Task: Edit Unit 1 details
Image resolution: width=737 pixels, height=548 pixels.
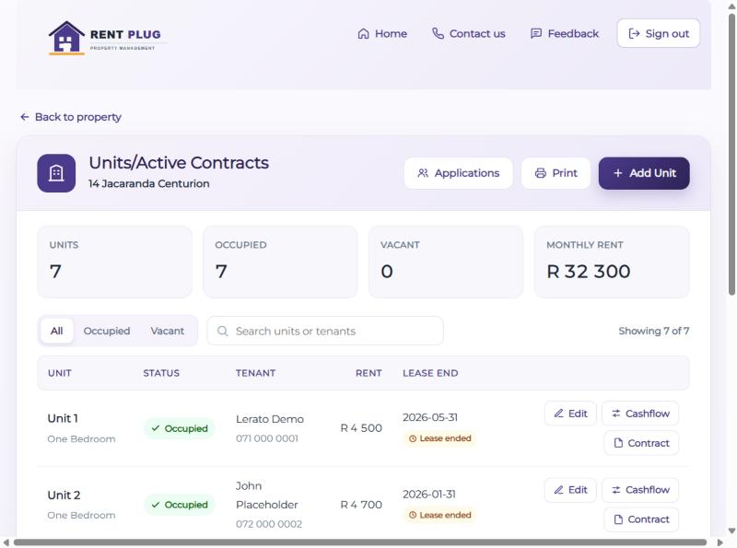Action: click(570, 414)
